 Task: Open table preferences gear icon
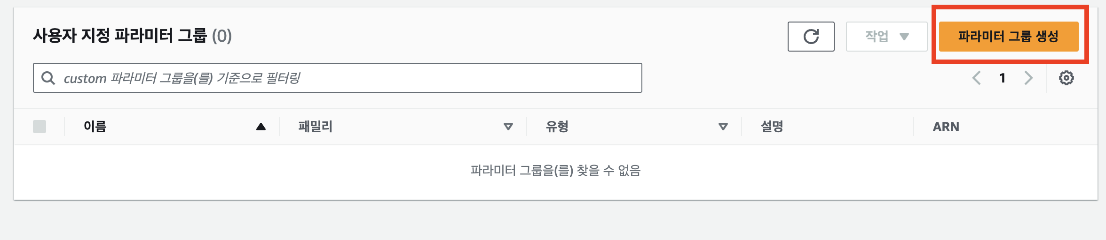(x=1066, y=78)
